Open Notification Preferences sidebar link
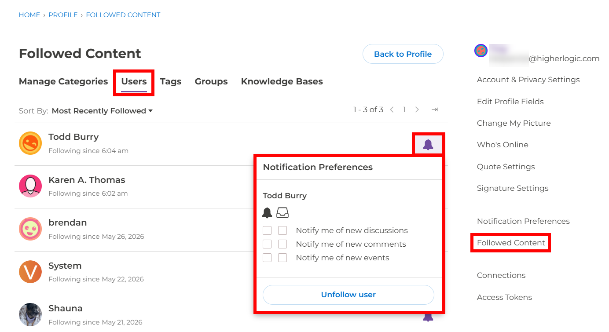The width and height of the screenshot is (609, 332). point(523,221)
